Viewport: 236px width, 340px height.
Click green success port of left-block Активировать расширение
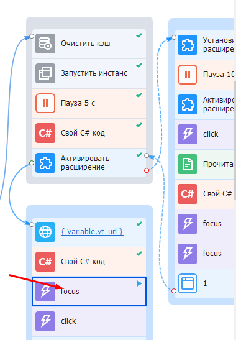point(32,163)
